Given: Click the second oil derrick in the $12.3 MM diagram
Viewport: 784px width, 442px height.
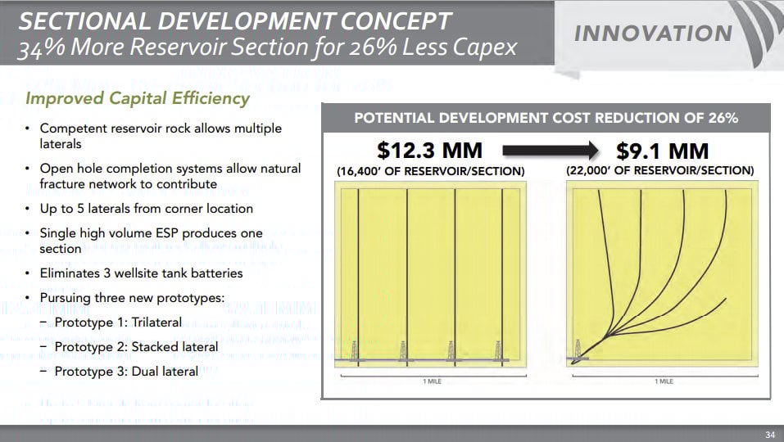Looking at the screenshot, I should (402, 350).
